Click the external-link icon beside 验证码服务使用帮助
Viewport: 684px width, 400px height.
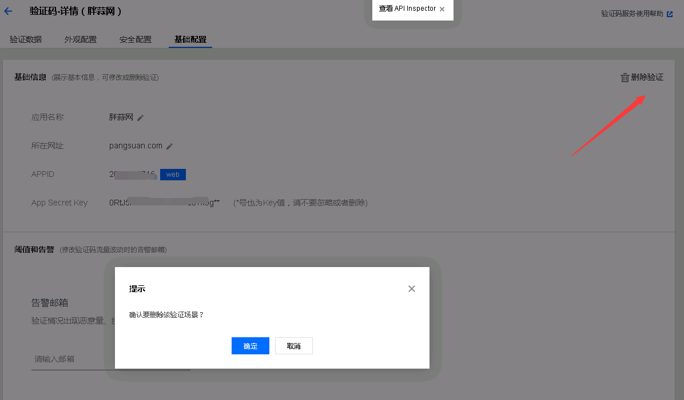click(670, 14)
